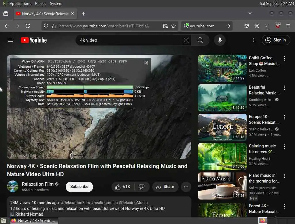Bookmark this page with star icon

tap(174, 26)
